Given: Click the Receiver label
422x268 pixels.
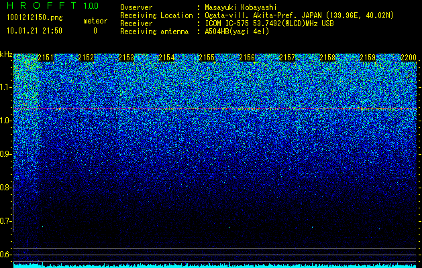Looking at the screenshot, I should point(136,23).
